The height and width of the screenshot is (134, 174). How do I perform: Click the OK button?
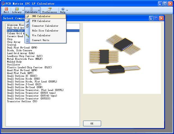tap(92, 124)
